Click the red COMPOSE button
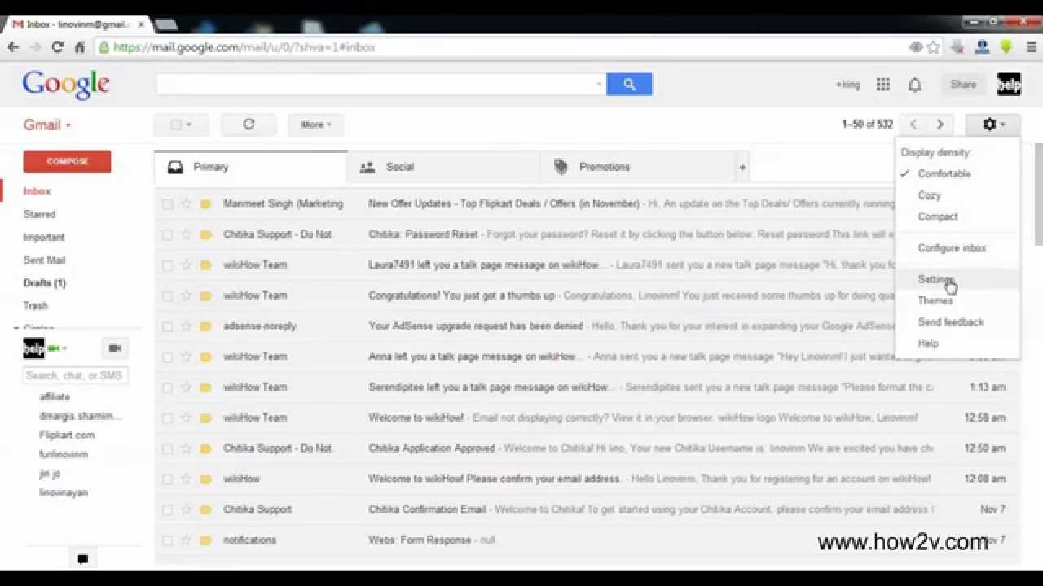This screenshot has width=1043, height=586. (68, 161)
